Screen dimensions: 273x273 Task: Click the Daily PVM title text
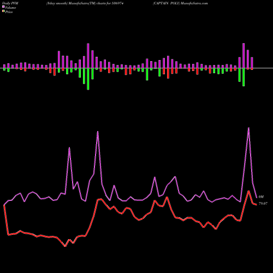point(10,3)
